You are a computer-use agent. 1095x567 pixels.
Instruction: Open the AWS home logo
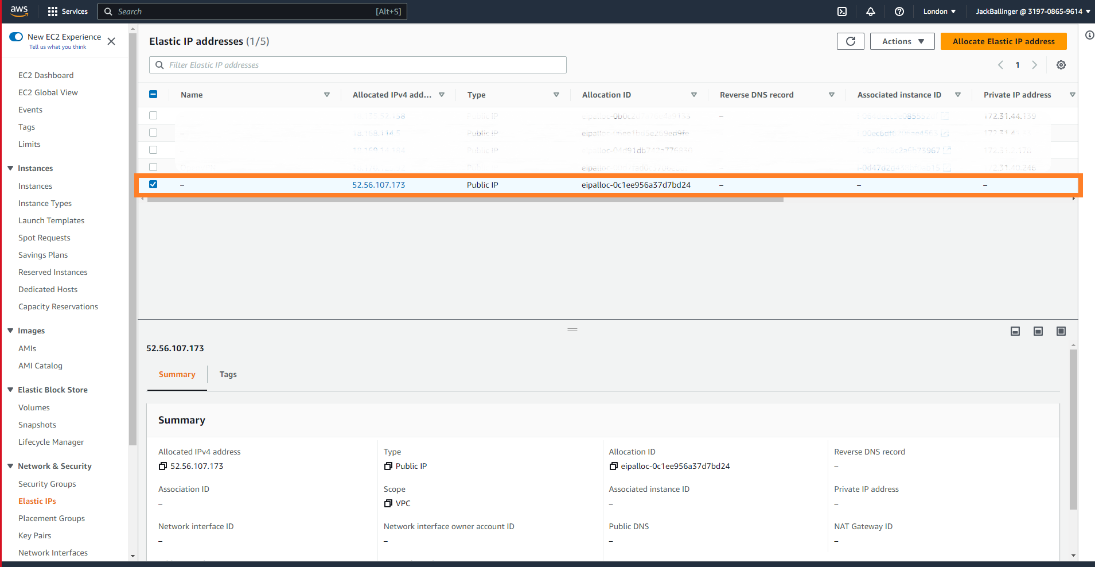tap(19, 11)
